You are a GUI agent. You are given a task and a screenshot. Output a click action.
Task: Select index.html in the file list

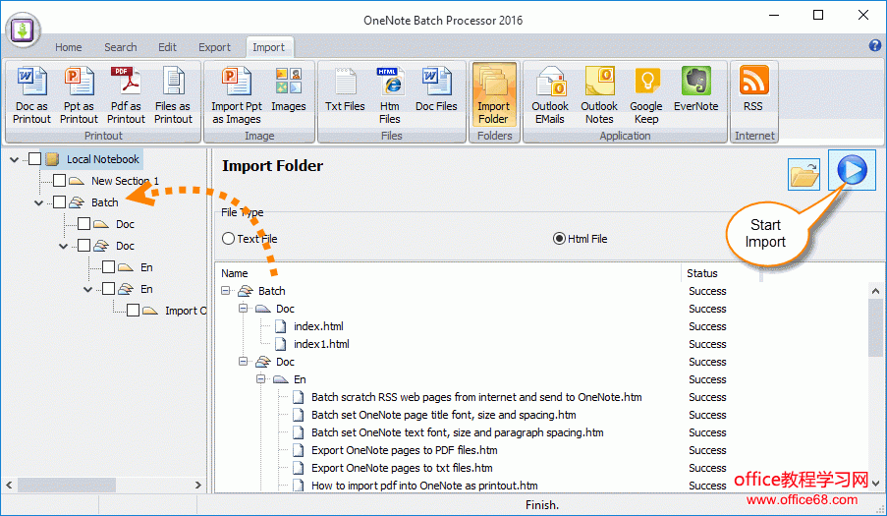click(318, 326)
